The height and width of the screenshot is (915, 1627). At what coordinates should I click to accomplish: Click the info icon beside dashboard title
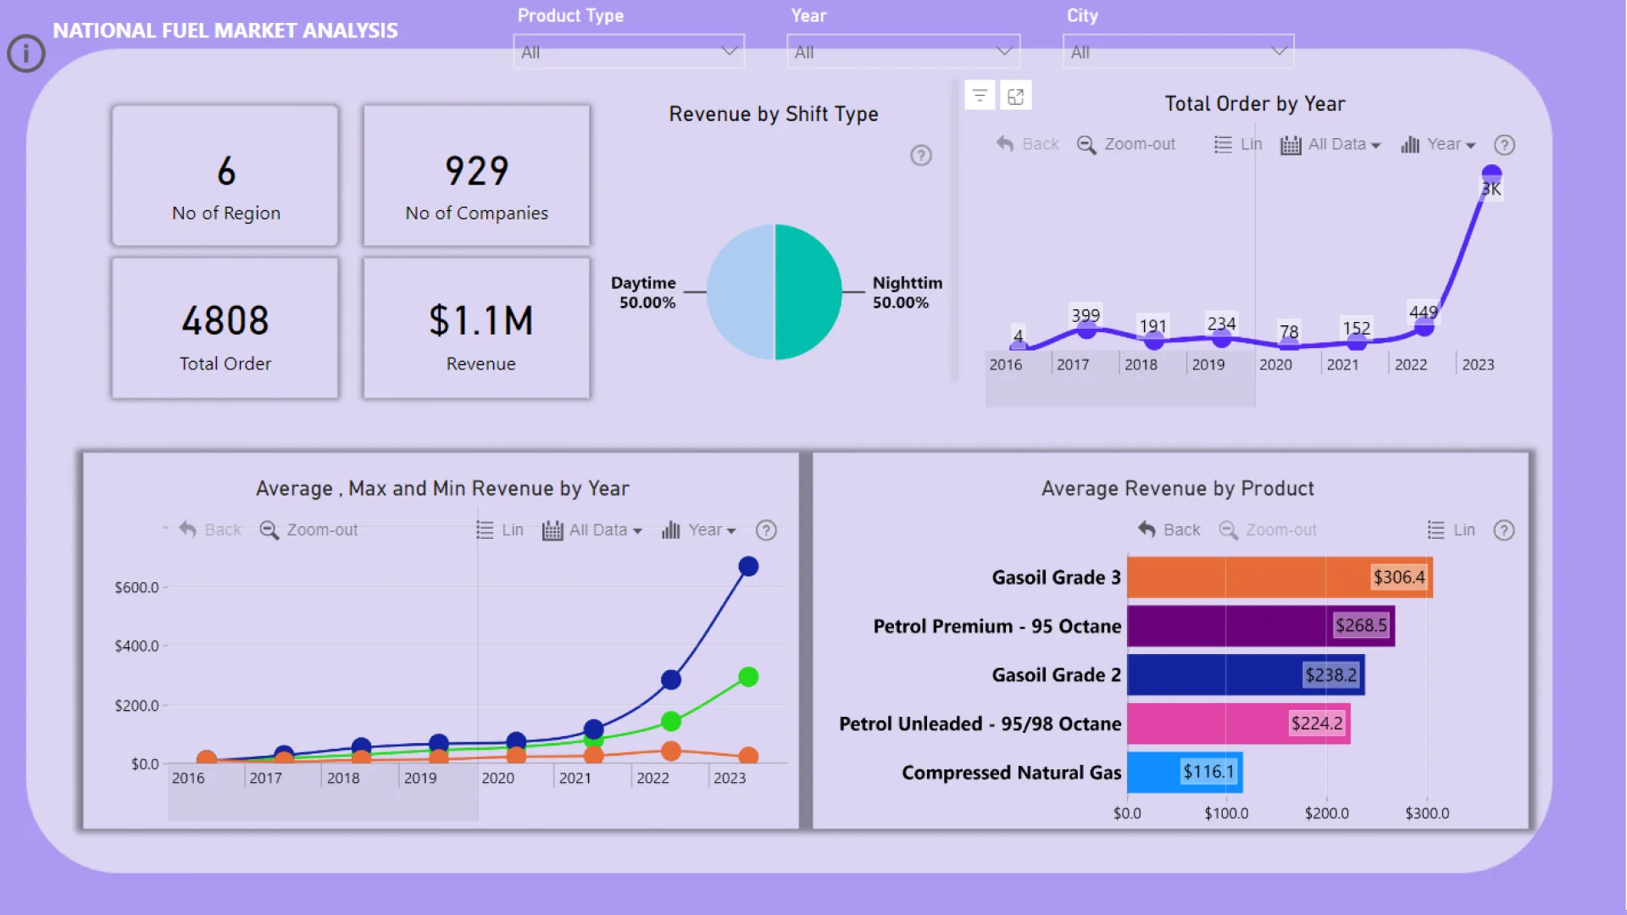pos(26,53)
